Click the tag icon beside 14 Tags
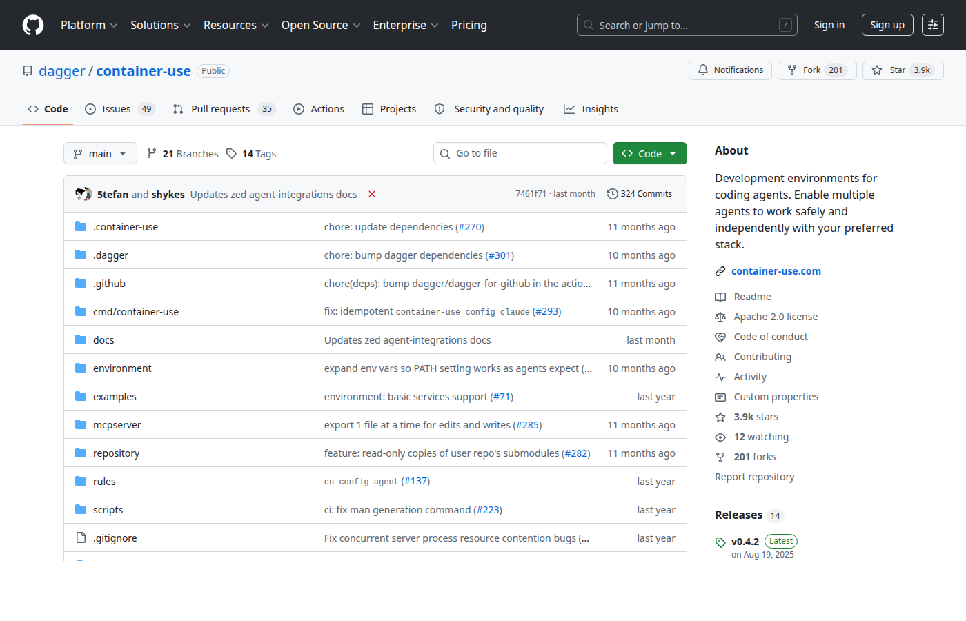966x621 pixels. pos(232,153)
